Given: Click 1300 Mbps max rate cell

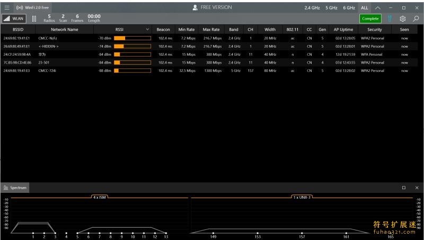Looking at the screenshot, I should [x=213, y=70].
